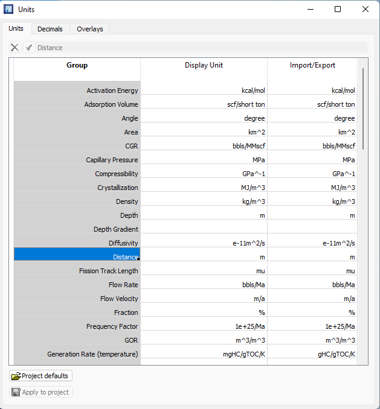
Task: Click the checkmark confirm icon above the table
Action: [28, 48]
